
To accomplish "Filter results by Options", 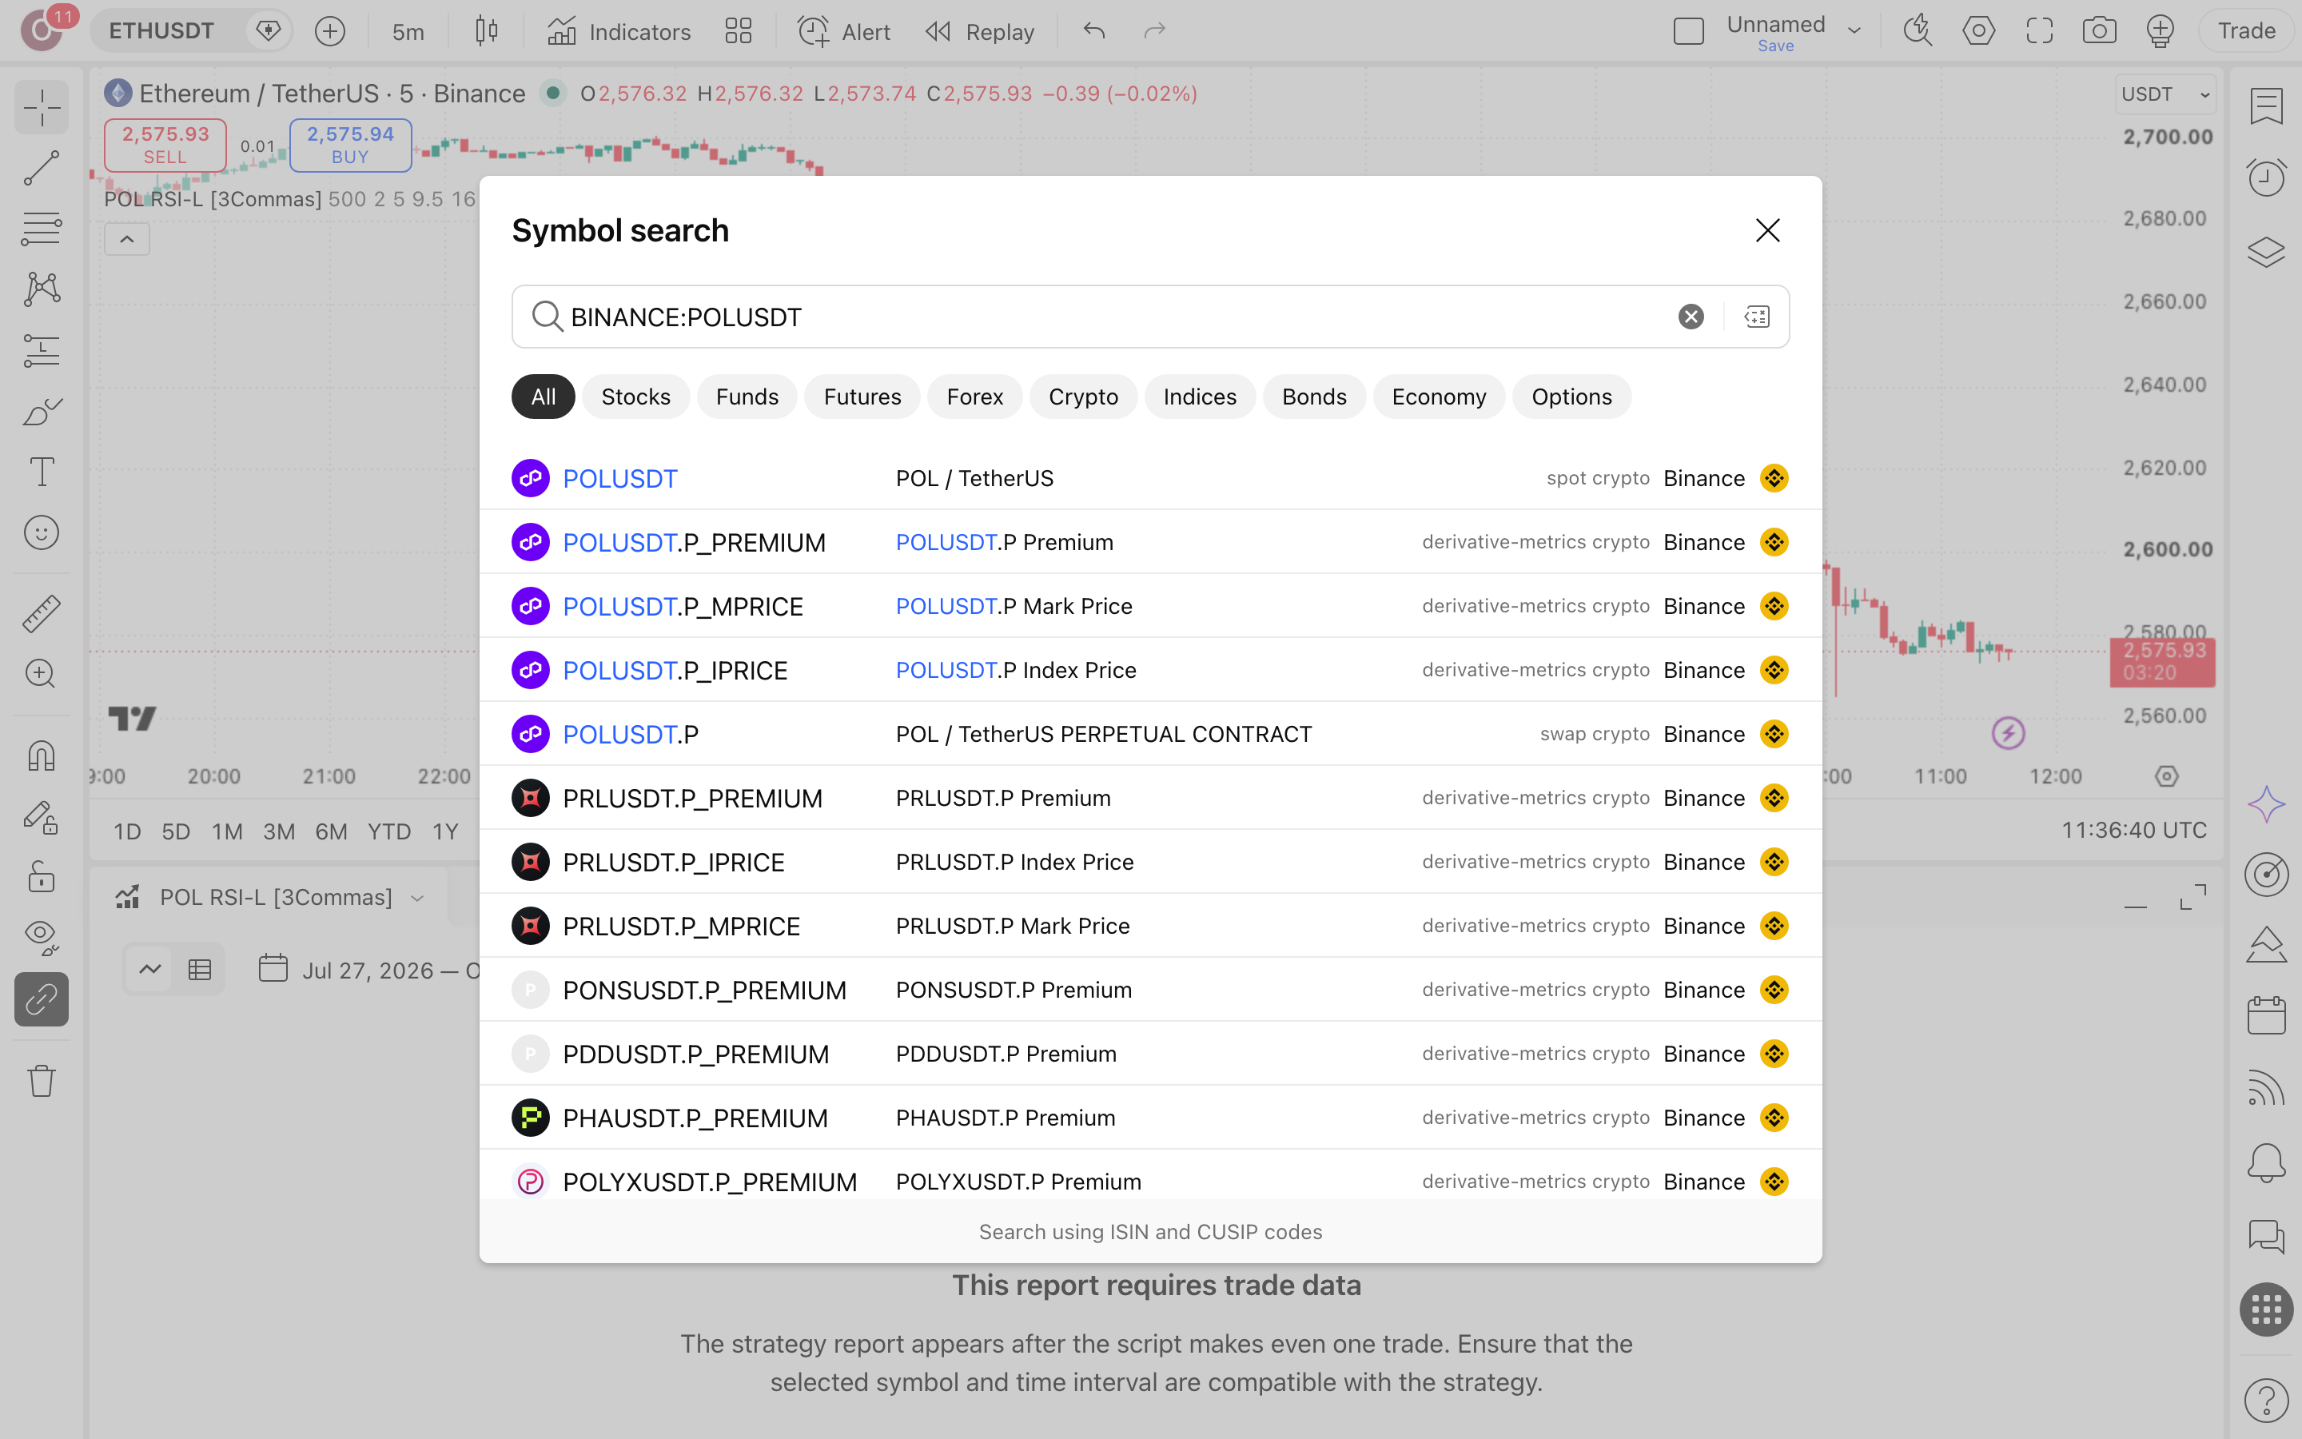I will point(1571,397).
